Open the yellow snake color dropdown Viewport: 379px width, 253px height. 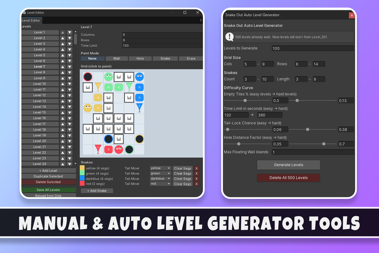pyautogui.click(x=160, y=168)
